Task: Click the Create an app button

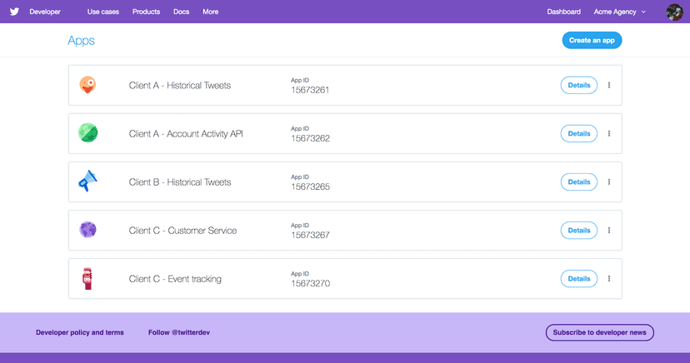Action: [592, 41]
